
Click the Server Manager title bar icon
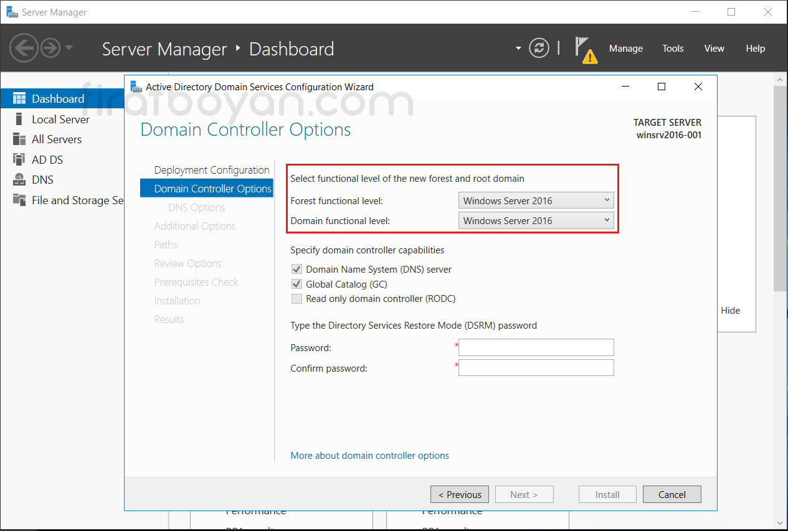(x=12, y=12)
